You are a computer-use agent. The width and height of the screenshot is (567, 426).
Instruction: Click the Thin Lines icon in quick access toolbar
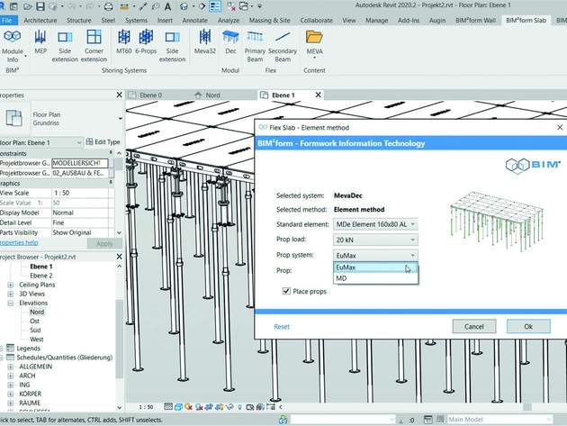[215, 6]
